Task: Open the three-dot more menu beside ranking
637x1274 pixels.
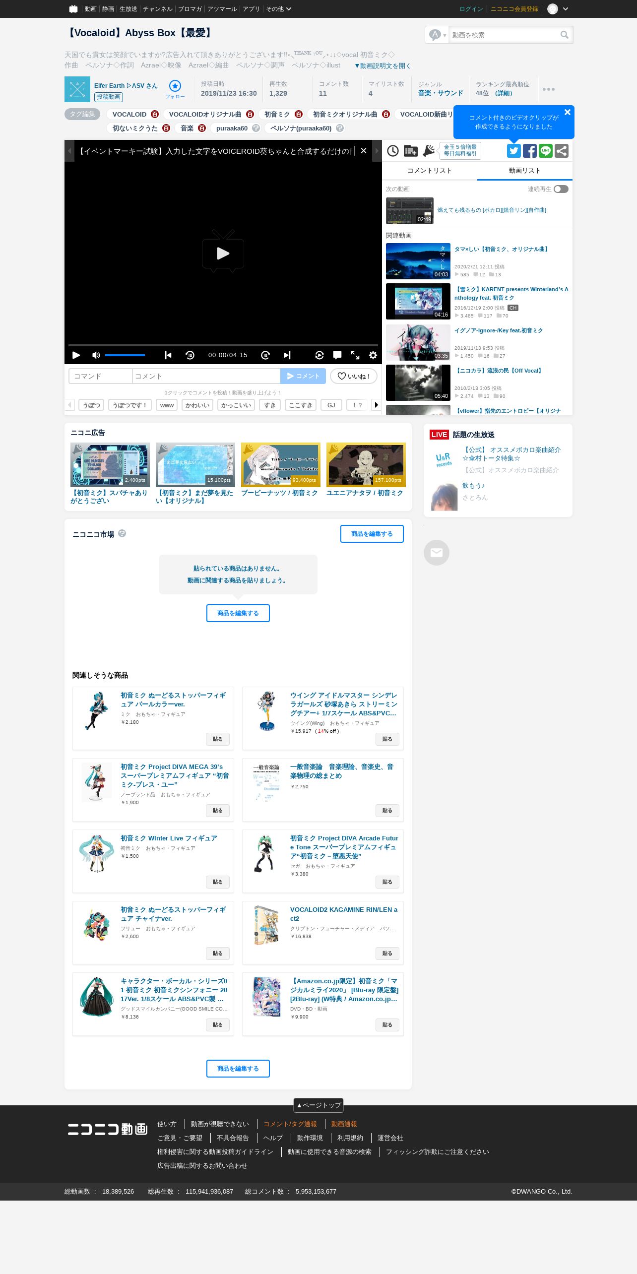Action: (x=548, y=89)
